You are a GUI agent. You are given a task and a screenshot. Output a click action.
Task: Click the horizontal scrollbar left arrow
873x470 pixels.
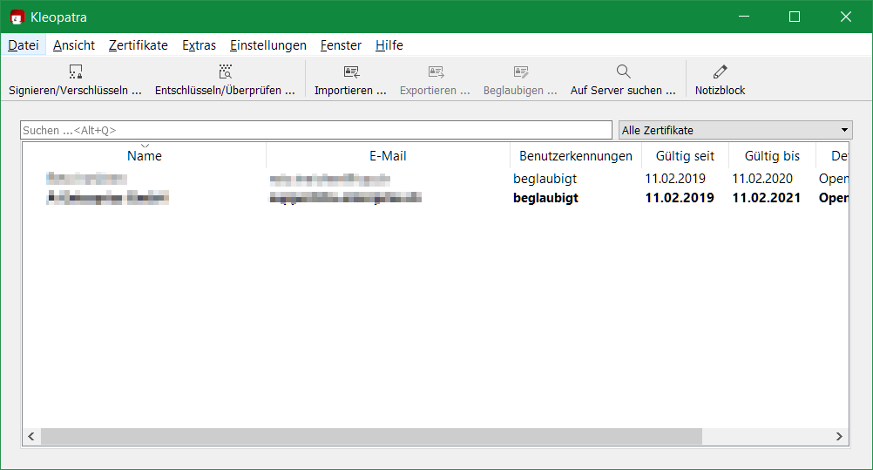tap(31, 436)
